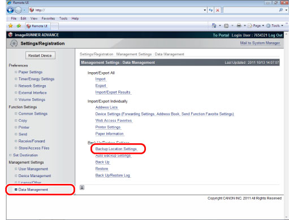Open the Favorites menu
Screen dimensions: 289x220
pyautogui.click(x=48, y=19)
